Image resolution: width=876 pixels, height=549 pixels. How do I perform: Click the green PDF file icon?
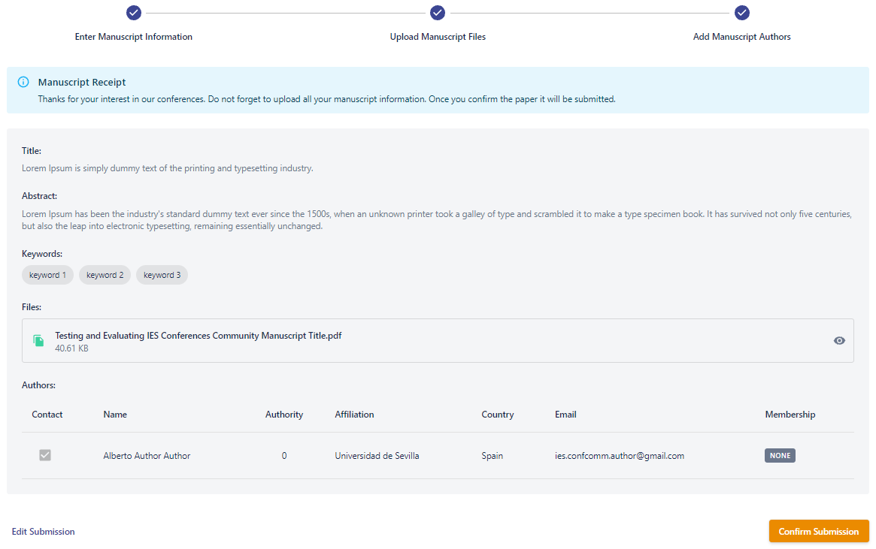(38, 341)
